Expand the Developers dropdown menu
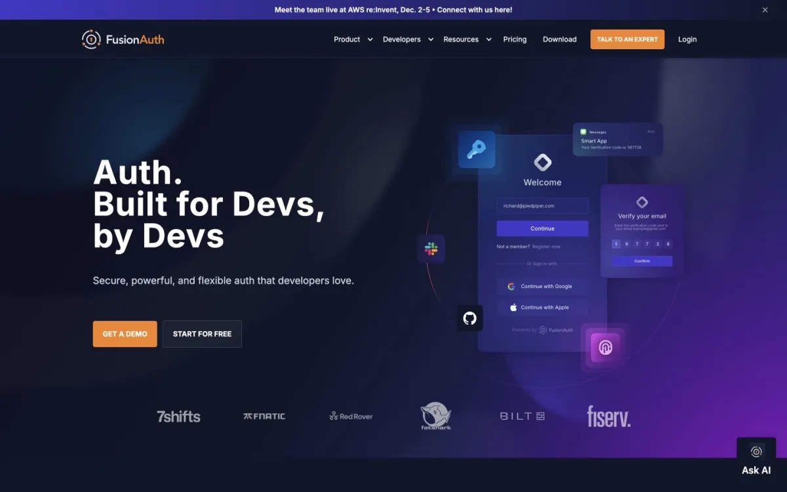Viewport: 787px width, 492px height. [x=408, y=39]
